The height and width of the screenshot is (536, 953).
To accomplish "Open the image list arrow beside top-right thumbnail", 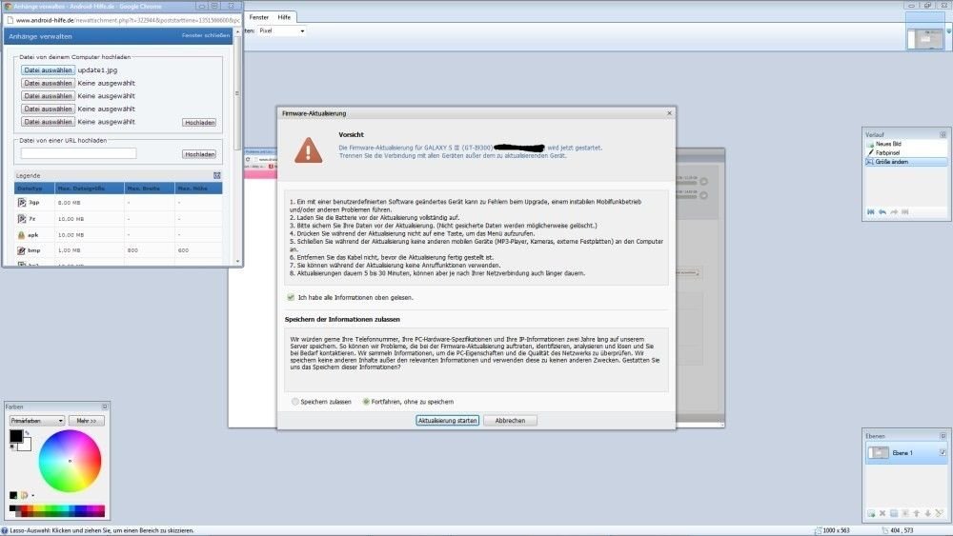I will [948, 30].
